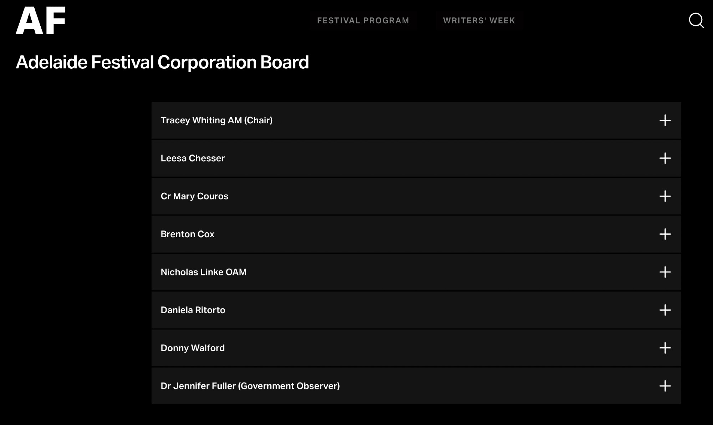Expand the Cr Mary Couros name
This screenshot has height=425, width=713.
click(194, 196)
